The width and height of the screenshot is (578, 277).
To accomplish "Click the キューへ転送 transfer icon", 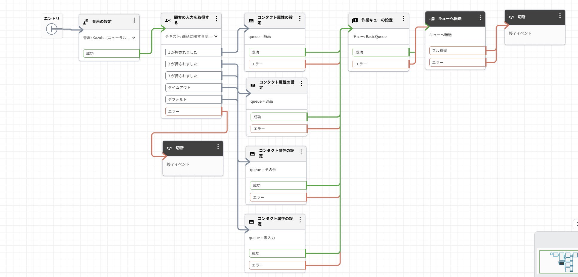I will point(432,19).
